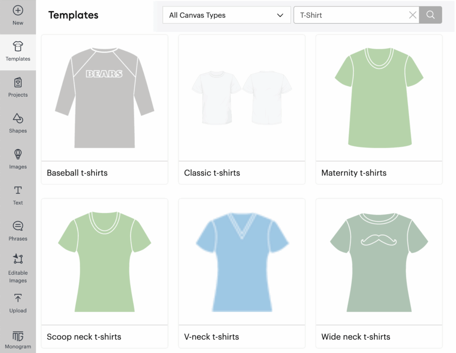The width and height of the screenshot is (456, 353).
Task: Click the New plus icon
Action: (18, 11)
